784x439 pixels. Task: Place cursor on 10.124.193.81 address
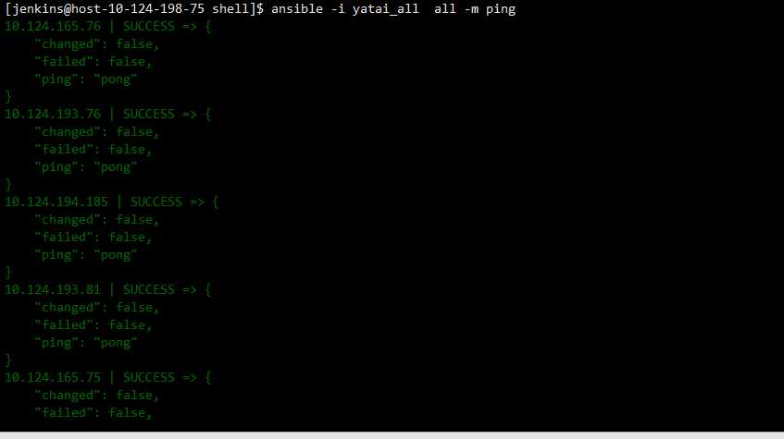point(53,289)
